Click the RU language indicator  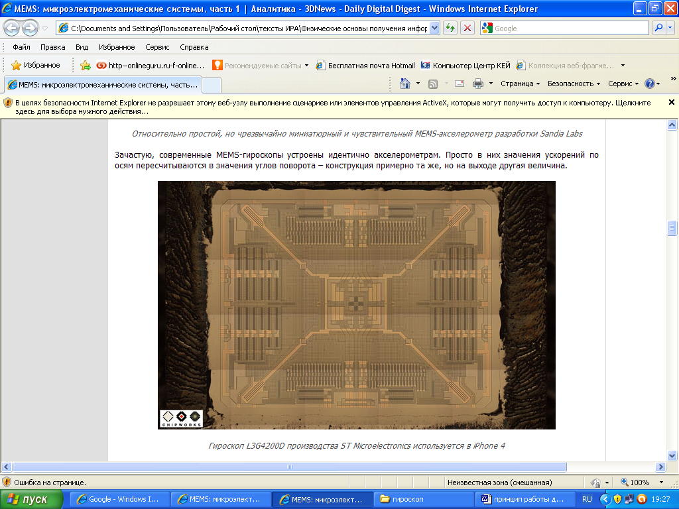click(x=587, y=499)
